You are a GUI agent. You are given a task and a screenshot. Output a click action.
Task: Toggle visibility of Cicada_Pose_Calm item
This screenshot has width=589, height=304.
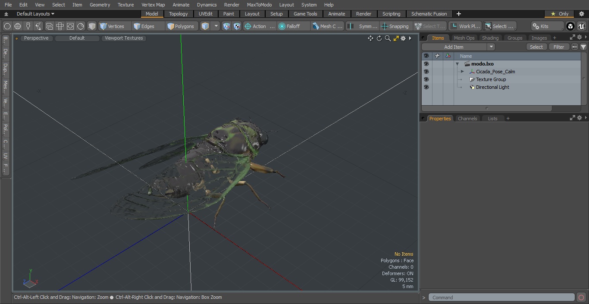(426, 72)
